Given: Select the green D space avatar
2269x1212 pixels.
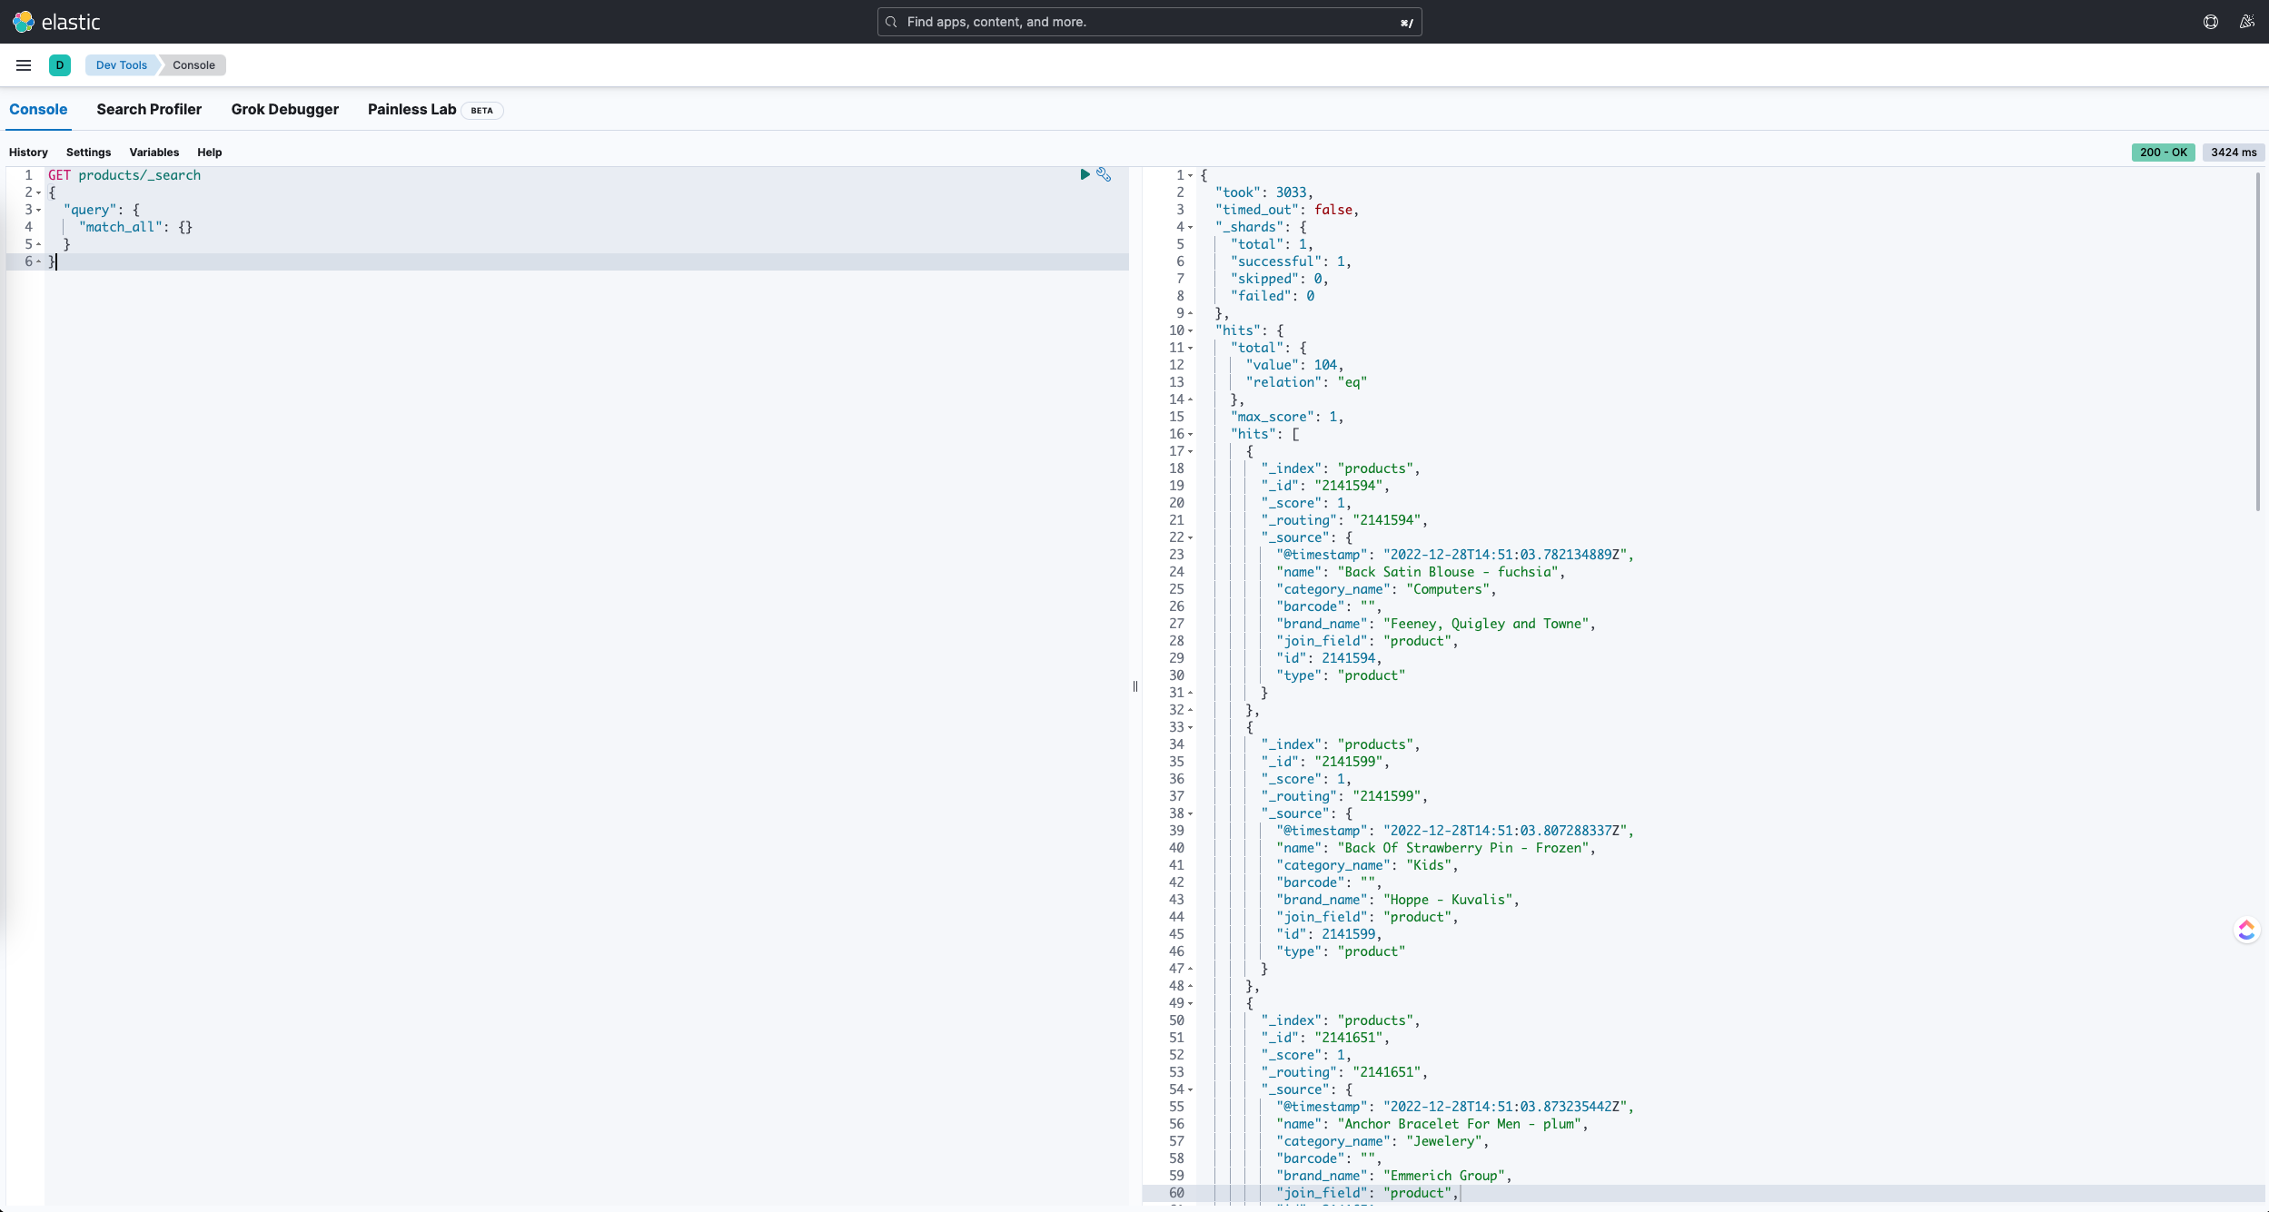Looking at the screenshot, I should coord(60,64).
